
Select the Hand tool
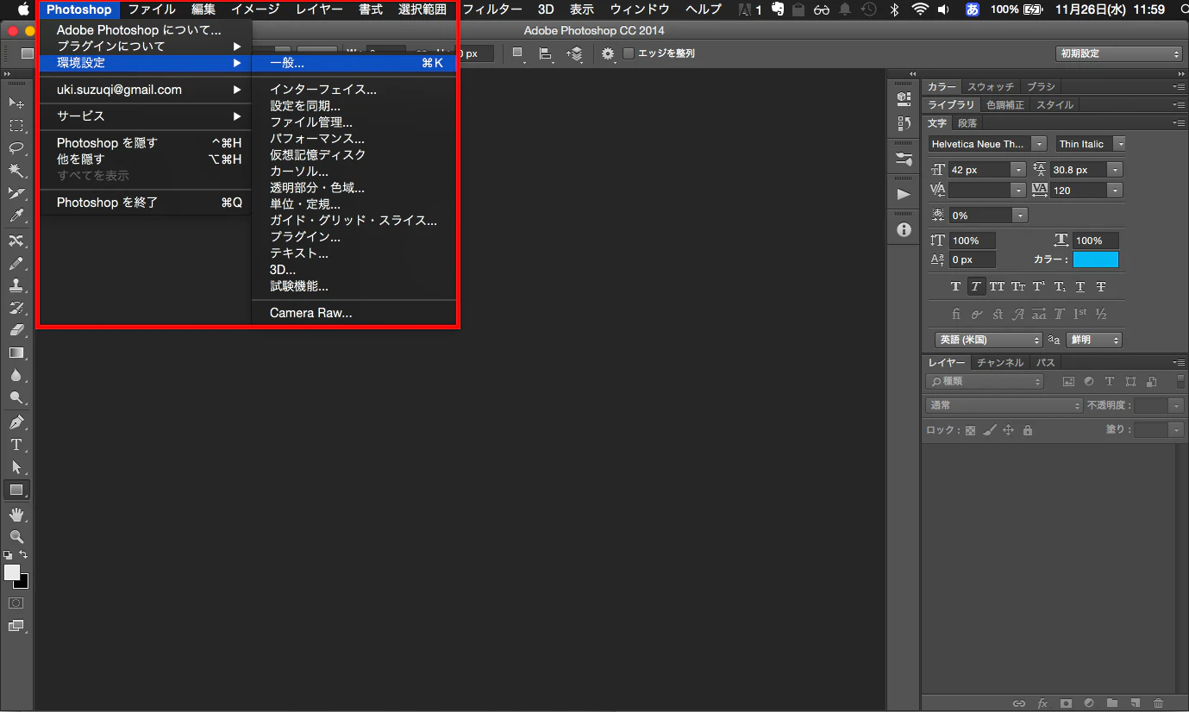click(16, 515)
